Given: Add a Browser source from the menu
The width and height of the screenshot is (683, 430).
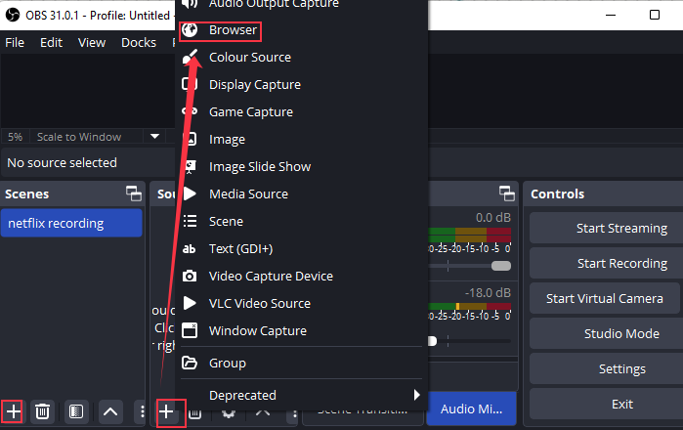Looking at the screenshot, I should [301, 30].
